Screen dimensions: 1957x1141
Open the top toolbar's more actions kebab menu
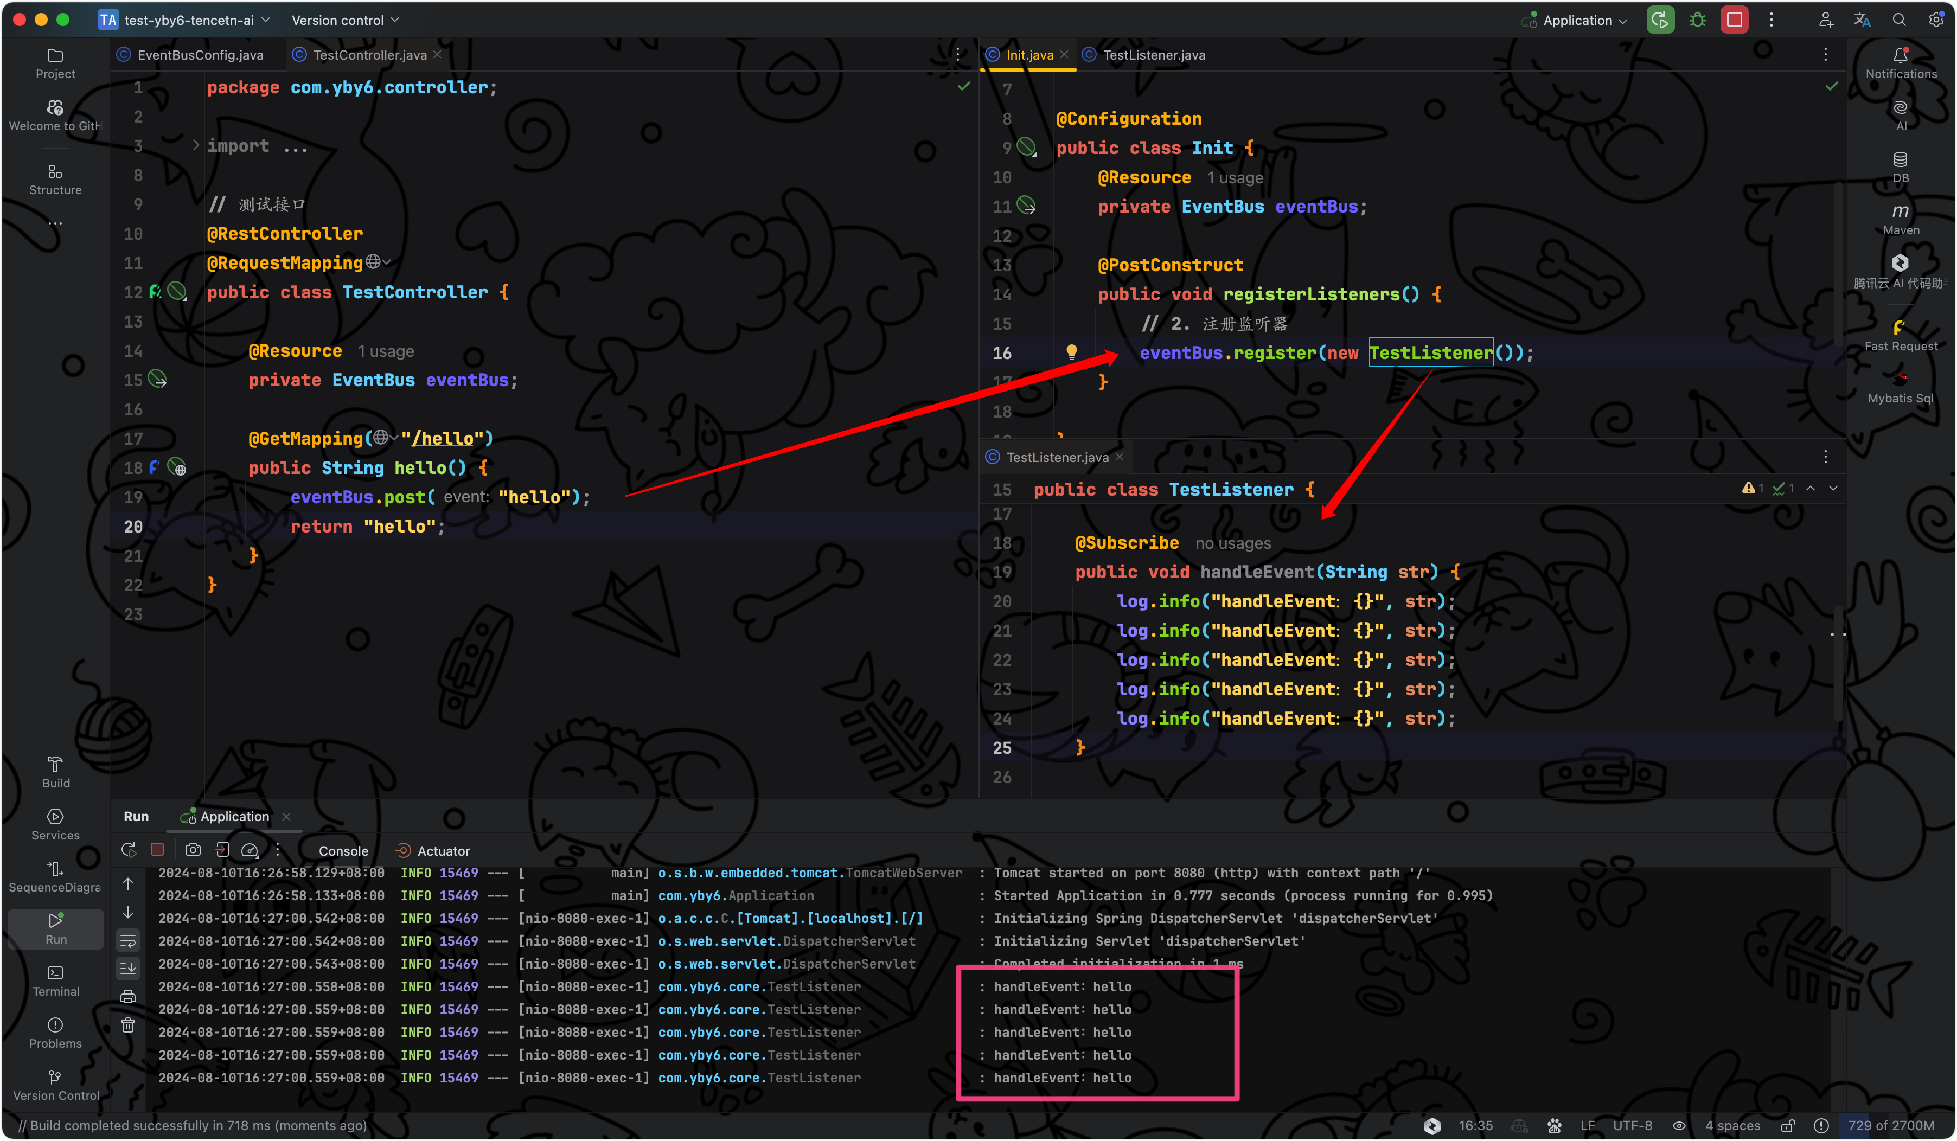[x=1771, y=20]
